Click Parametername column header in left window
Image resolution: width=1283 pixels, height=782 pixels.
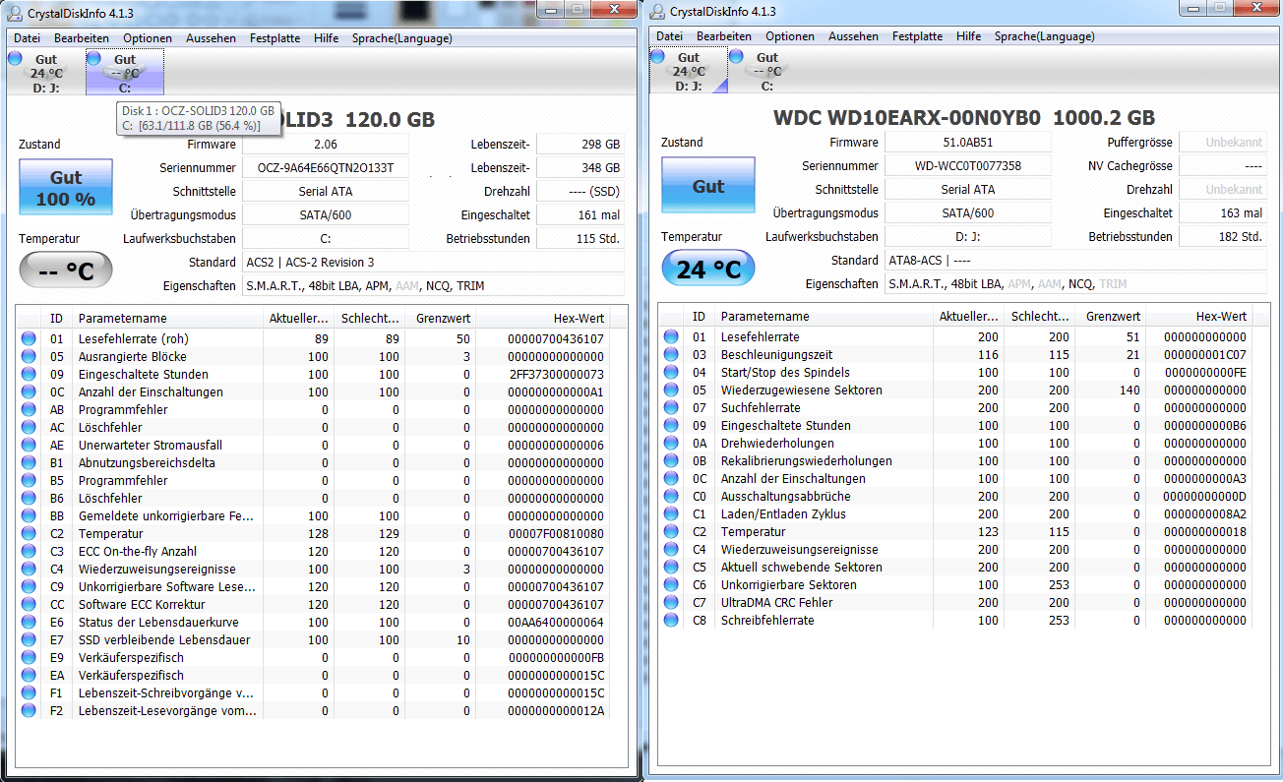coord(167,318)
